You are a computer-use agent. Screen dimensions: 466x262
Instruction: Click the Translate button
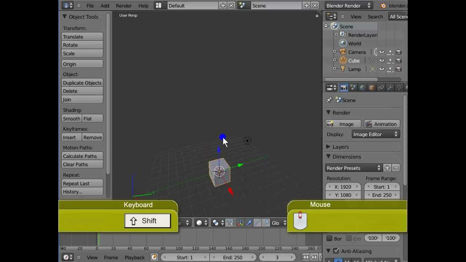[x=82, y=37]
